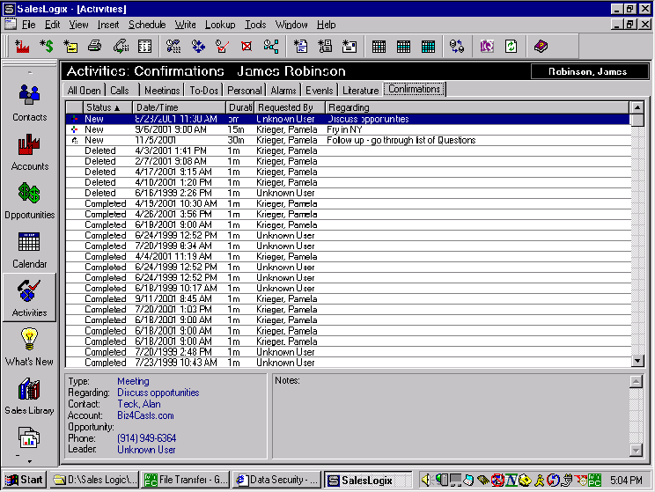Select Activities in the navigation bar

[29, 298]
